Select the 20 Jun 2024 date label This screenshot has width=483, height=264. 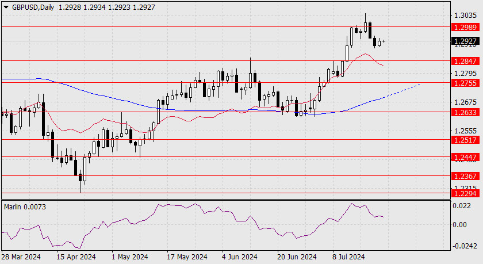coord(297,257)
